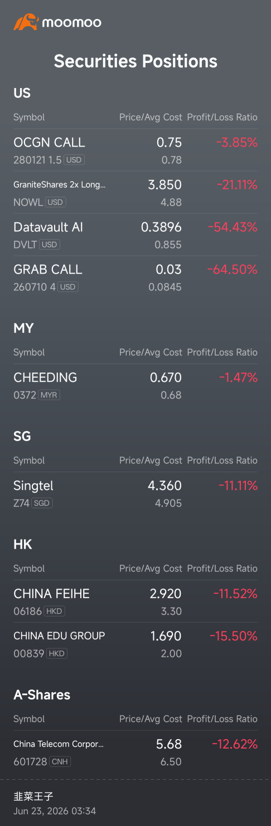Click the moomoo brand name text
271x826 pixels.
[71, 23]
